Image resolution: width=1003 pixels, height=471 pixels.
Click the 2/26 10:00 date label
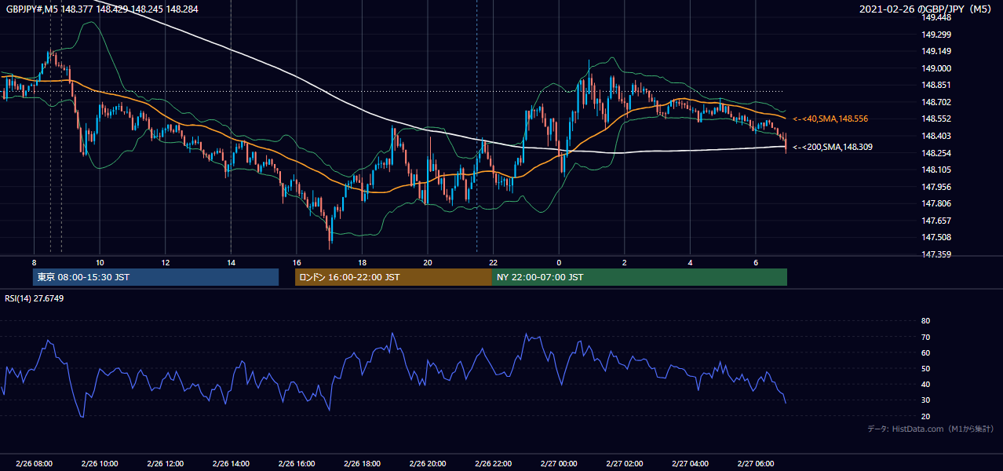coord(100,463)
